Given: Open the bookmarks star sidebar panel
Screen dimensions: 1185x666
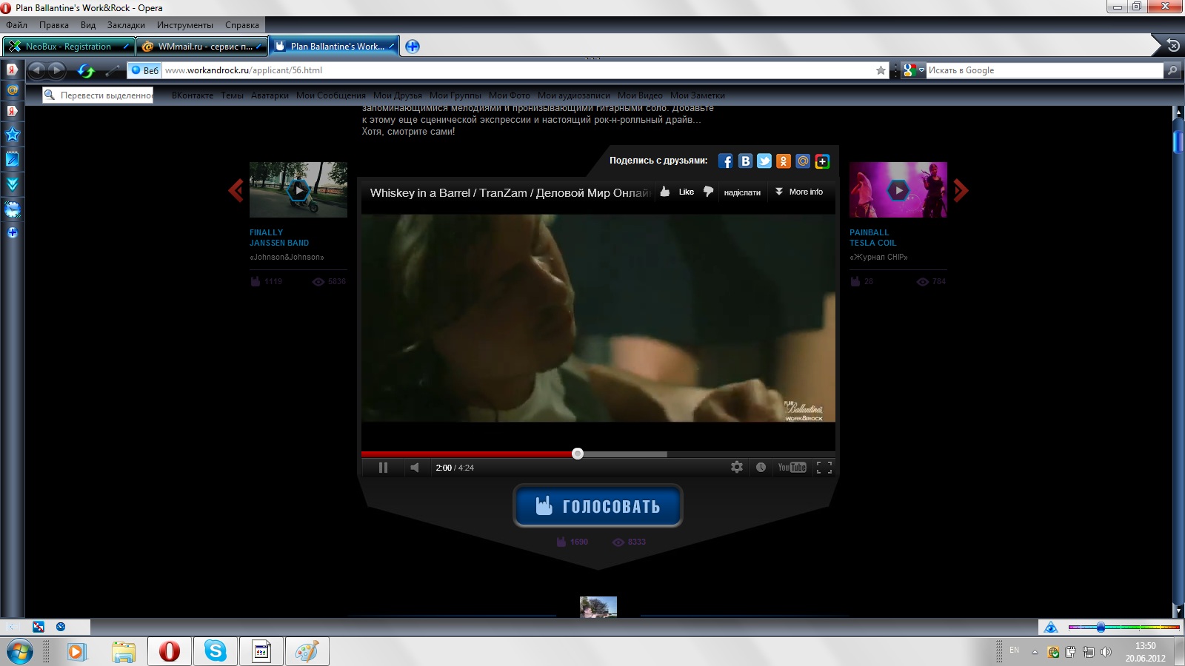Looking at the screenshot, I should (x=13, y=135).
